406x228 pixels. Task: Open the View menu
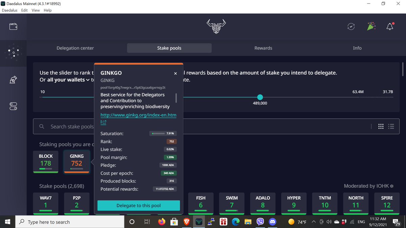click(36, 10)
